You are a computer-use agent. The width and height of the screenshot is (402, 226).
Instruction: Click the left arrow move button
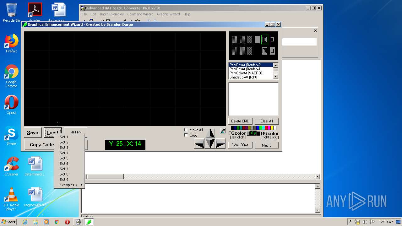[x=199, y=143]
